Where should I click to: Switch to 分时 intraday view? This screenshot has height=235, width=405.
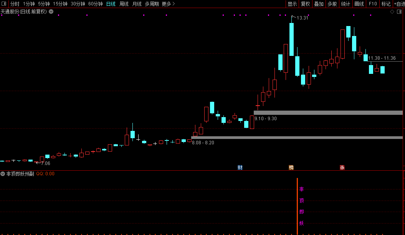click(15, 4)
